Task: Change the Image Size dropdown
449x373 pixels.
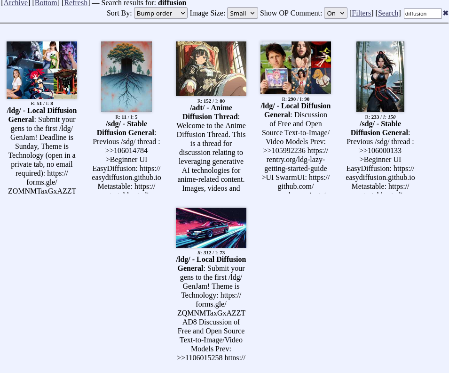Action: [x=242, y=13]
